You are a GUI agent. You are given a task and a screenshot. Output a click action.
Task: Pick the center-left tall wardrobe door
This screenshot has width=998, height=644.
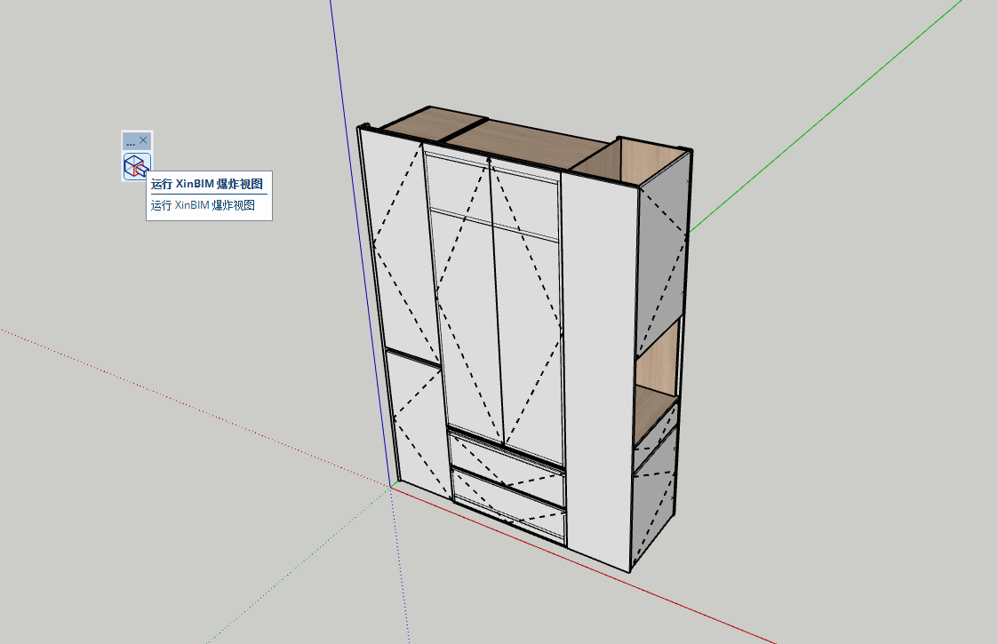468,329
